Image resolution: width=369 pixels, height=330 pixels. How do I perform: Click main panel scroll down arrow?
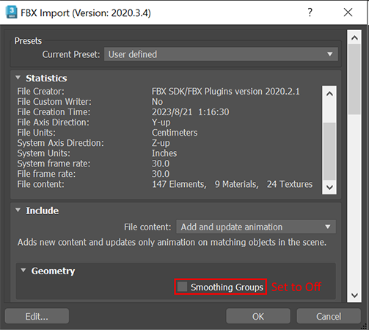point(354,295)
